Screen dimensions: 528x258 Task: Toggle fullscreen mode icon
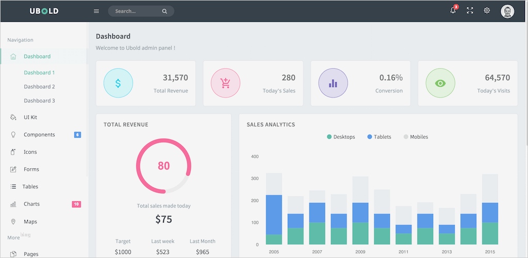coord(470,10)
